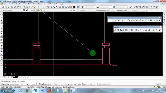
Task: Click the Rotate tool in Modify toolbar
Action: pos(132,30)
